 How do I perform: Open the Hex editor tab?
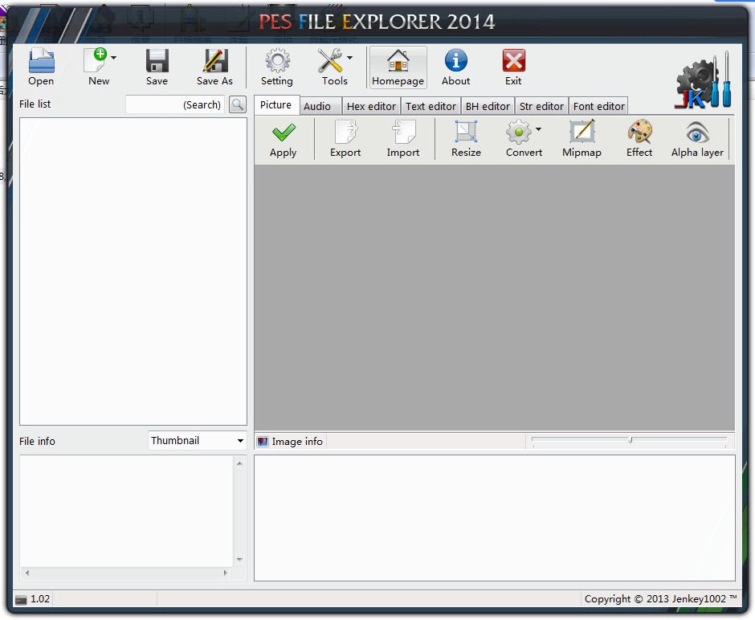pyautogui.click(x=371, y=106)
